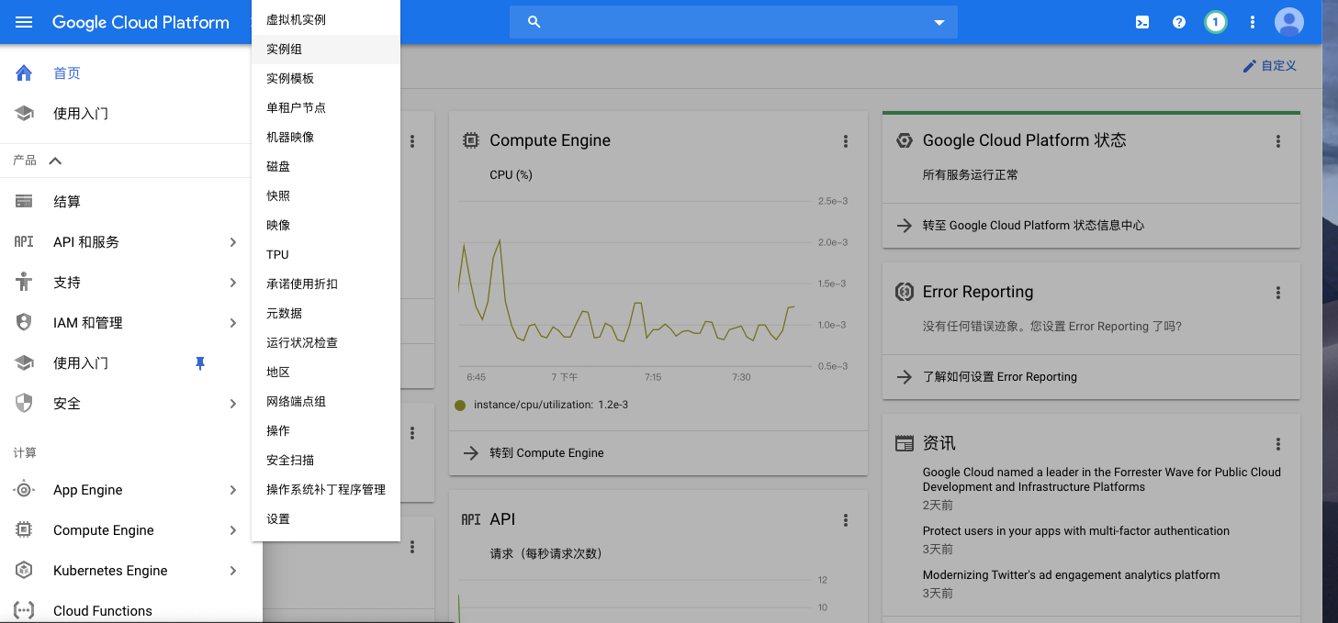Click the IAM 和管理 shield icon
The width and height of the screenshot is (1338, 623).
(x=24, y=323)
